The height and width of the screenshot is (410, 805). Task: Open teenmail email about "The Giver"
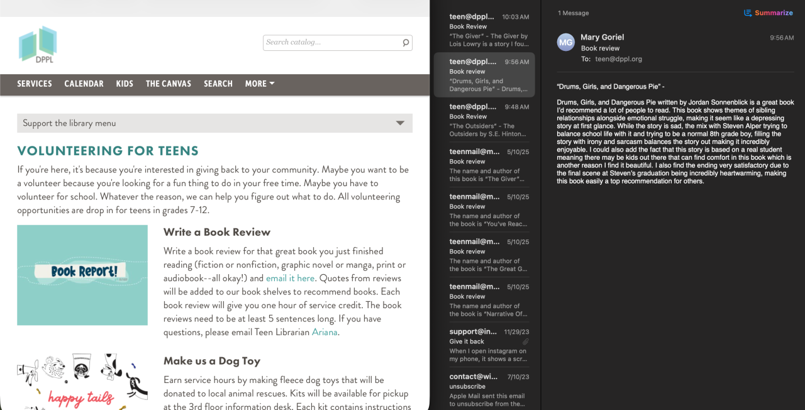[484, 165]
